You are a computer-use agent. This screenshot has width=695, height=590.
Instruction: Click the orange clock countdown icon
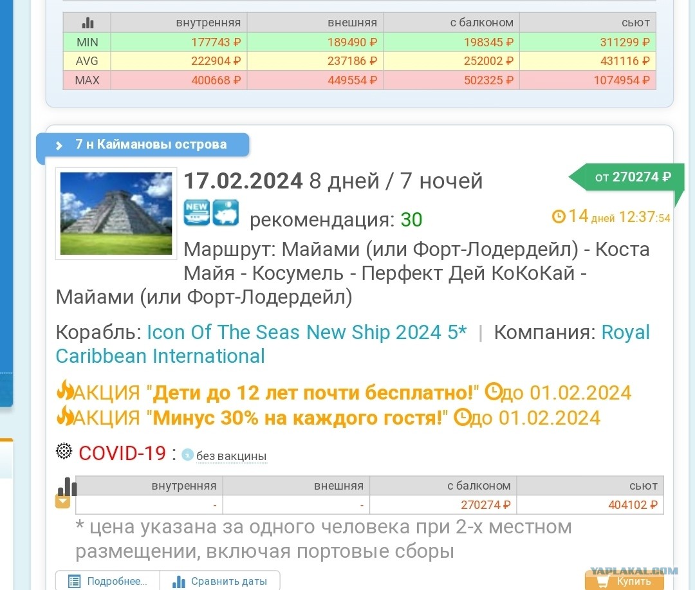tap(559, 216)
